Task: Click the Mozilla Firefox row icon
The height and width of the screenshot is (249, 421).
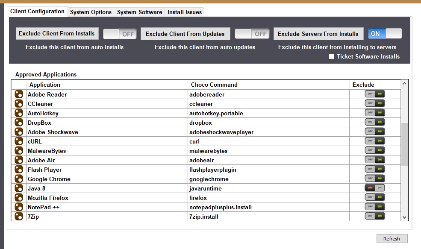Action: pos(19,197)
